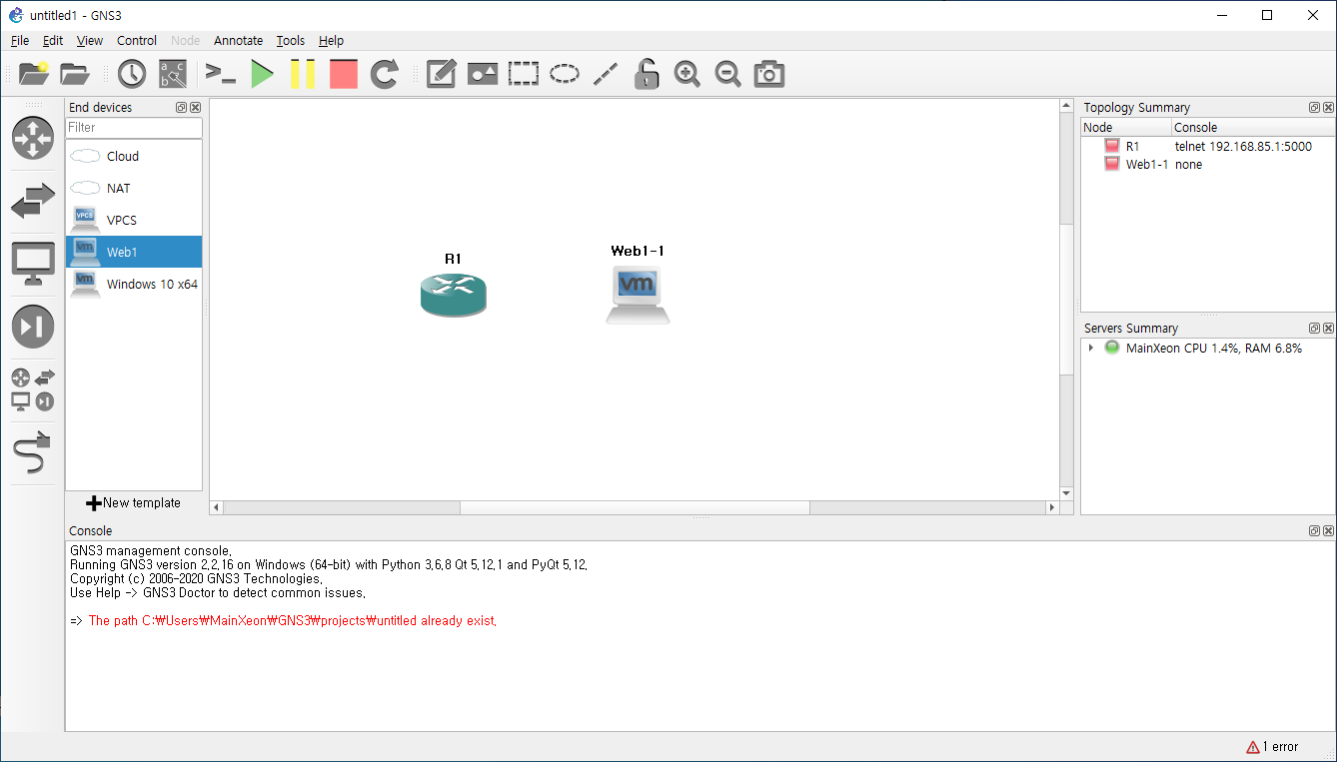Reload all nodes icon

tap(385, 74)
